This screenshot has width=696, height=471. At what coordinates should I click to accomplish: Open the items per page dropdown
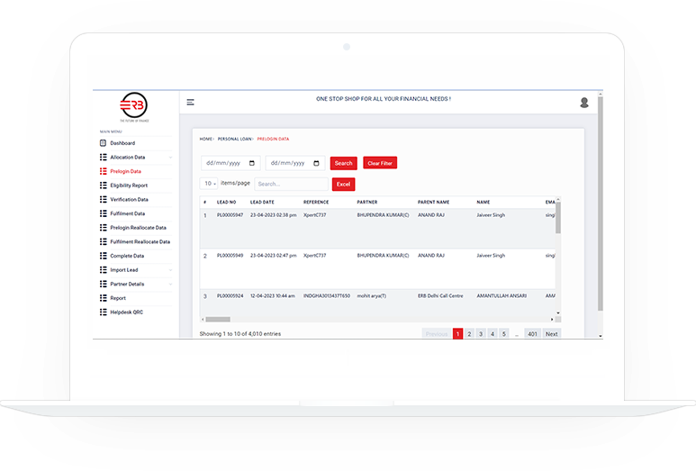211,184
